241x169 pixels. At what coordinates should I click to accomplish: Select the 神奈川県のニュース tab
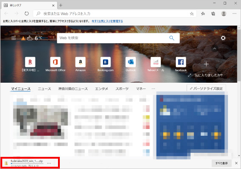pos(73,89)
